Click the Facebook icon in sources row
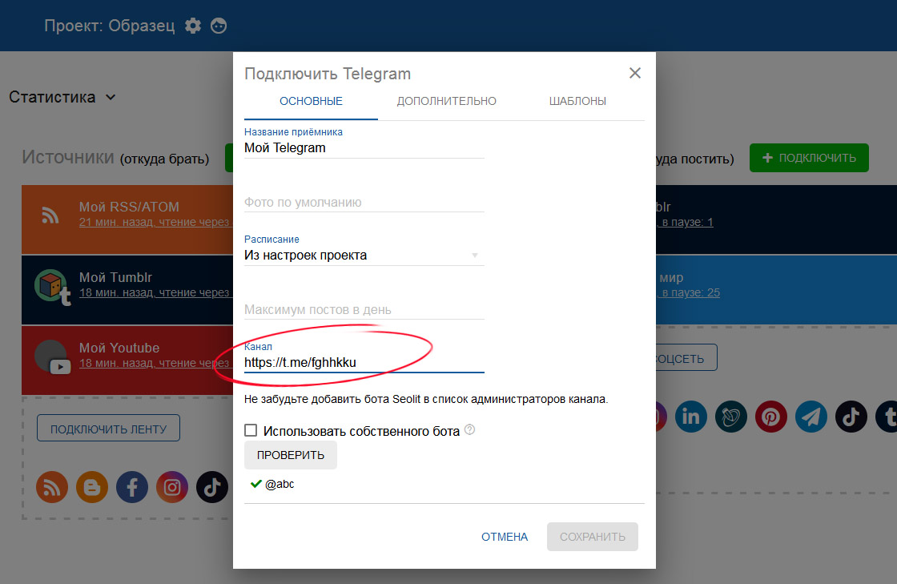This screenshot has height=584, width=897. (x=132, y=487)
